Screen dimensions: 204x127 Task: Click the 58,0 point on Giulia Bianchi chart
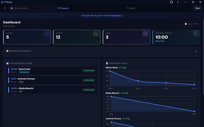[x=111, y=97]
